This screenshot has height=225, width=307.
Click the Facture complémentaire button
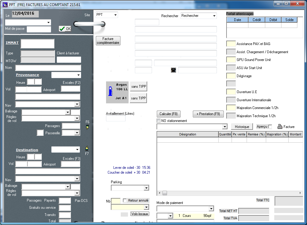click(x=108, y=41)
